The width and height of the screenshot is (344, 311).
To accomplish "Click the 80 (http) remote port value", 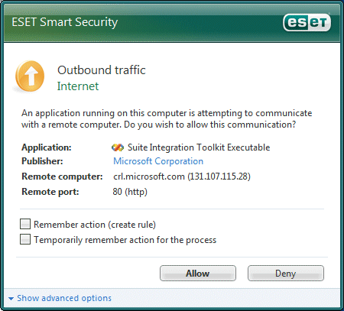I will (130, 192).
